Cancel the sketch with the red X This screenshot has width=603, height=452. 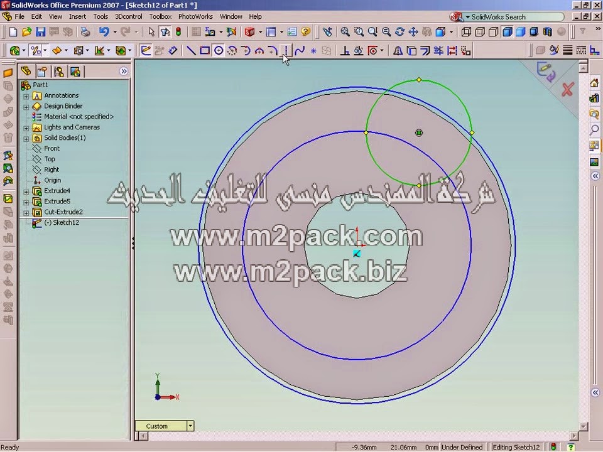point(568,90)
